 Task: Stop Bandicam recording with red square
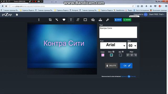[36, 1]
